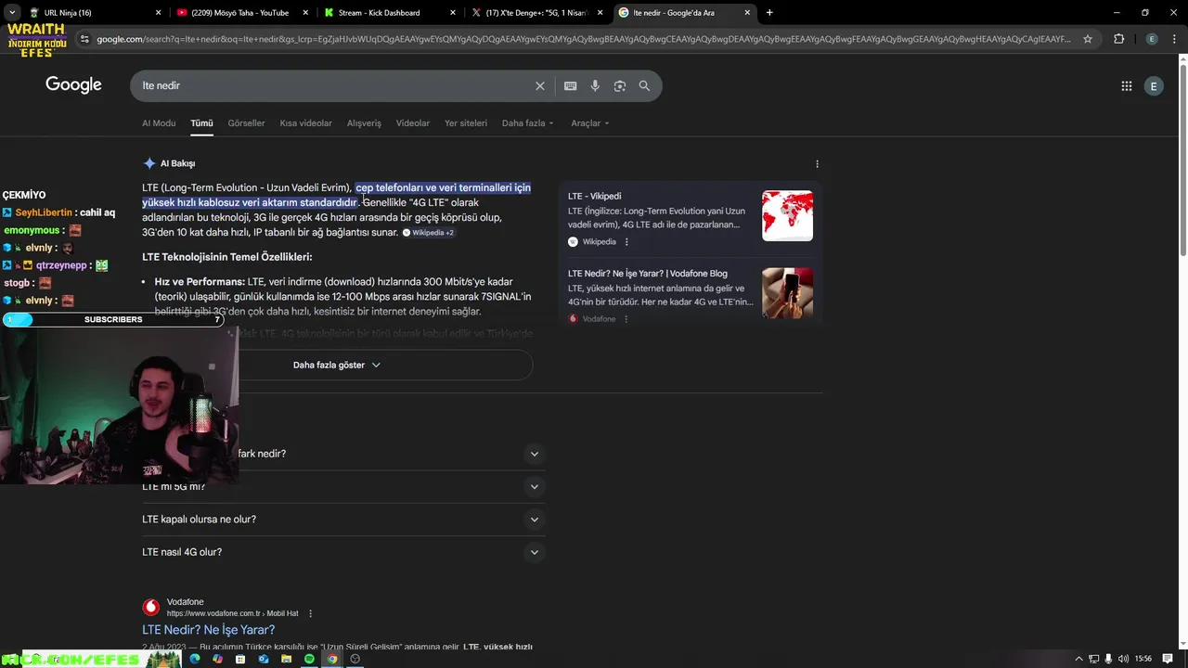Open AI Bakışı three-dot options menu

(x=817, y=163)
